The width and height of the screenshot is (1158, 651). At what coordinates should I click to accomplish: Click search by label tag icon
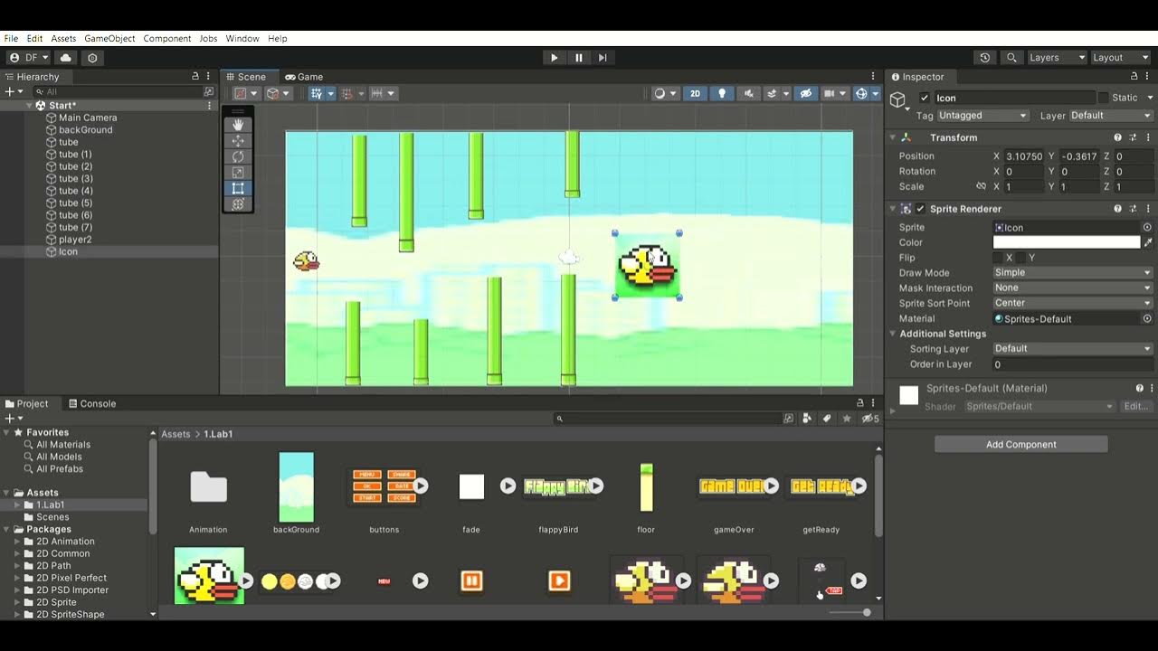pos(827,419)
